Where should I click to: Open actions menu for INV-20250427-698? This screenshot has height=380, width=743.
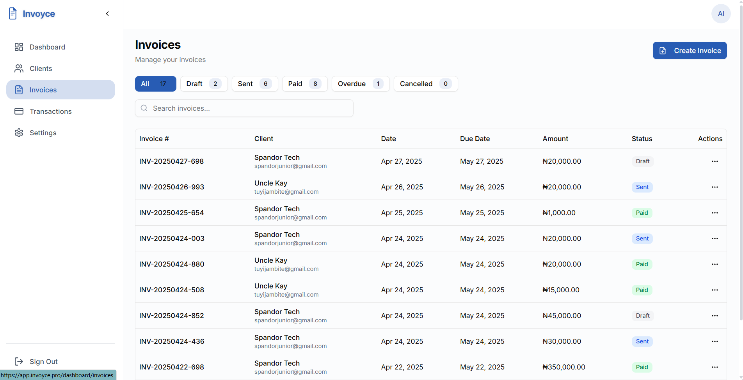tap(715, 161)
